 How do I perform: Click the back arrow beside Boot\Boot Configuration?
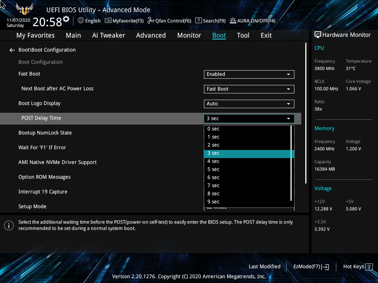click(x=12, y=50)
